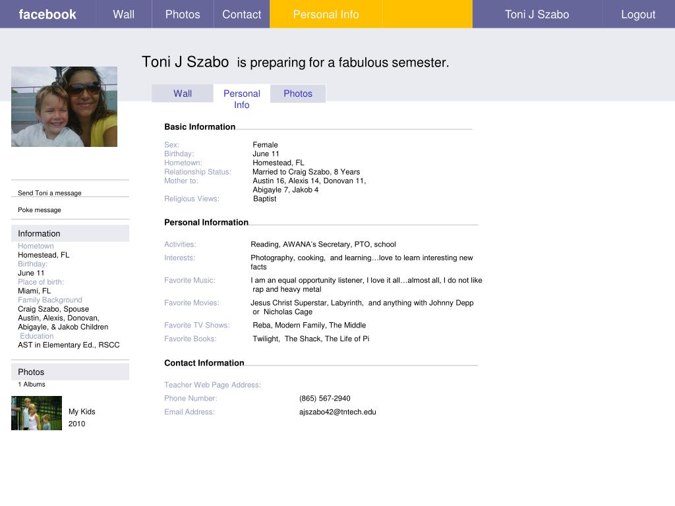Click Toni J Szabo in the top bar
The image size is (675, 506).
(x=537, y=14)
